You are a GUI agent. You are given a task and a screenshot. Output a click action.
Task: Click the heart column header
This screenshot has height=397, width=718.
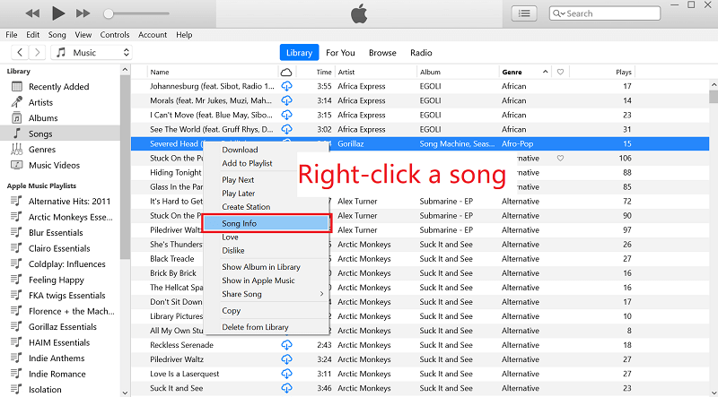pyautogui.click(x=560, y=72)
